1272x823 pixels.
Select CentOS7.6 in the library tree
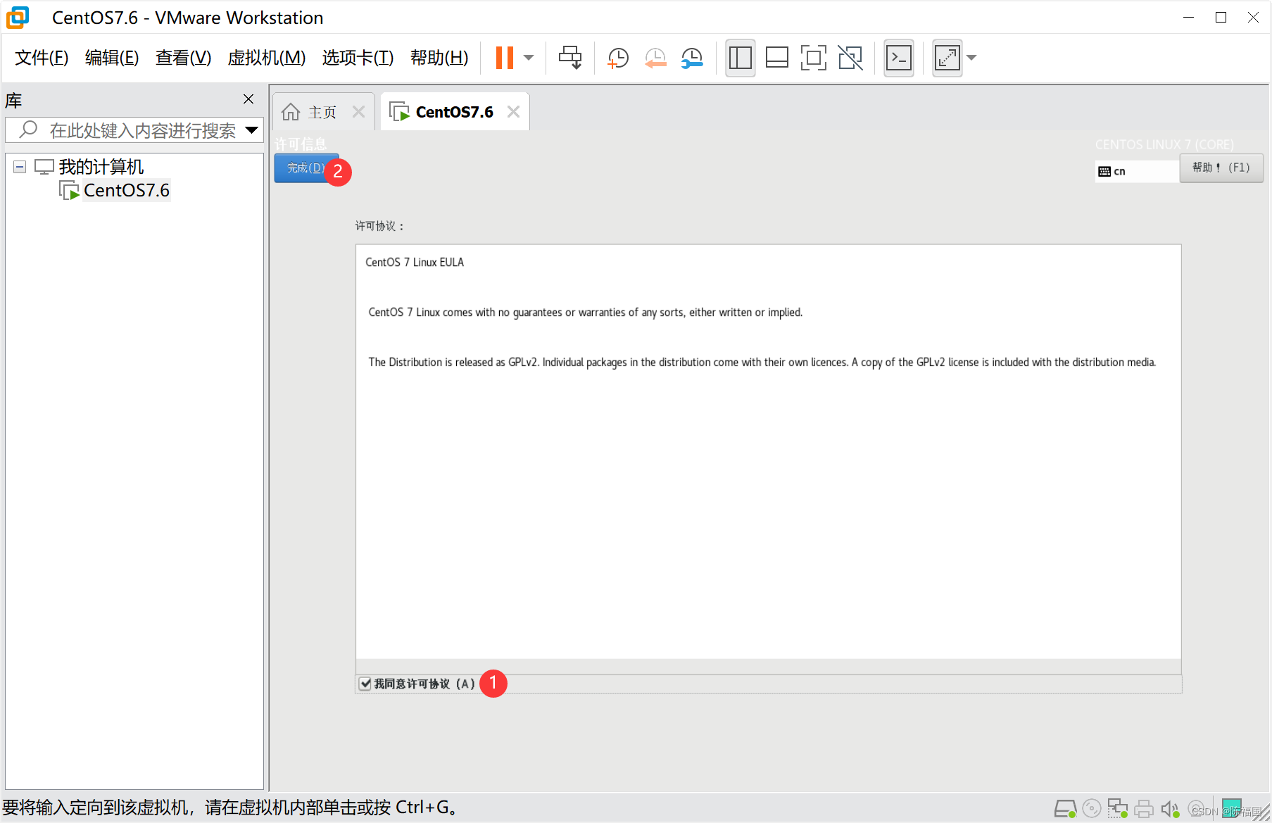(127, 190)
